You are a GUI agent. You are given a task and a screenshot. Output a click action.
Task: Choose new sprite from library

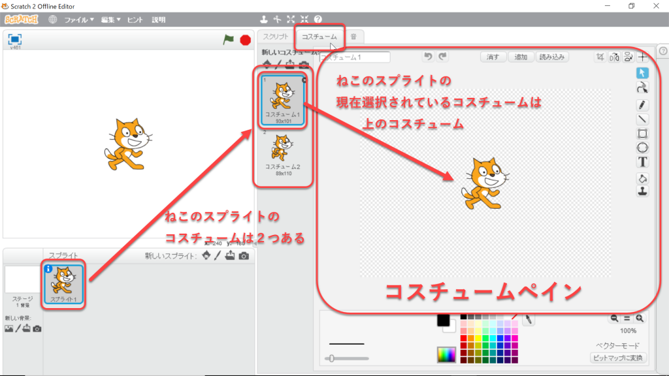click(206, 255)
